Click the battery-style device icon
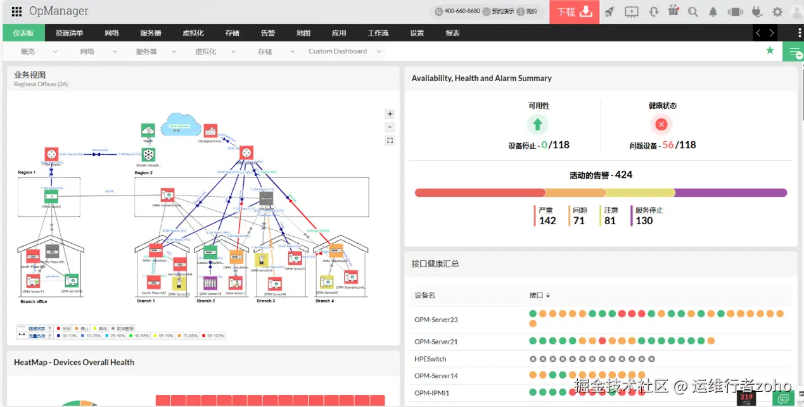 (x=735, y=12)
